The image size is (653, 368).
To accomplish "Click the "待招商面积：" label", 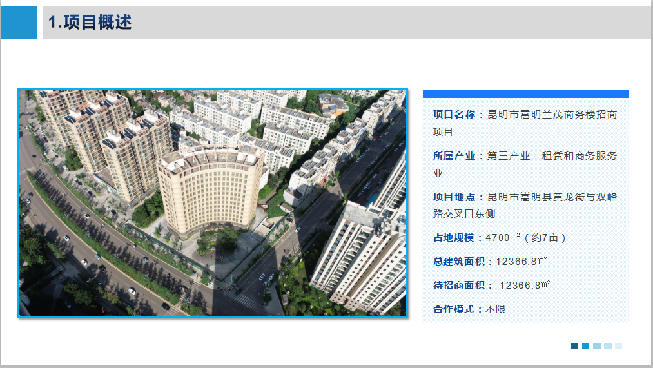I will pos(464,285).
